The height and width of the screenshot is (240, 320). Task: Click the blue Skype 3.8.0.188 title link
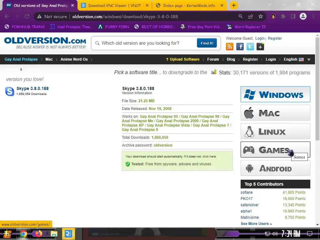point(32,88)
